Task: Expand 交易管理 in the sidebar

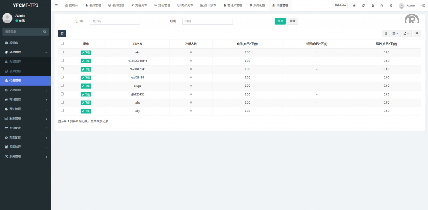Action: point(25,90)
